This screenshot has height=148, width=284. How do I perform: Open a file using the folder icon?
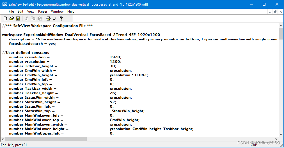12,18
